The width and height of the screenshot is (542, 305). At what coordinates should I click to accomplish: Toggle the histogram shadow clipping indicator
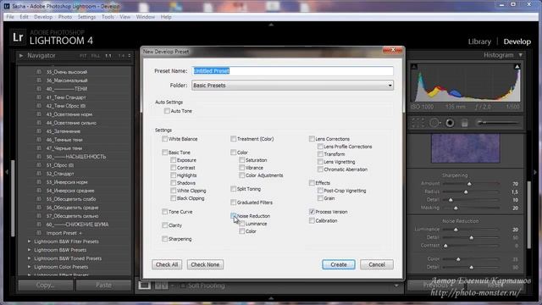point(414,66)
